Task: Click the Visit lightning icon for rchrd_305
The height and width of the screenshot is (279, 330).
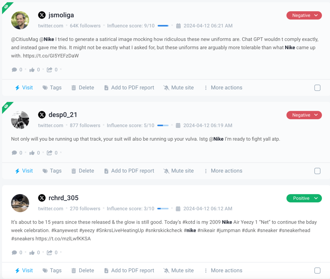Action: tap(17, 270)
